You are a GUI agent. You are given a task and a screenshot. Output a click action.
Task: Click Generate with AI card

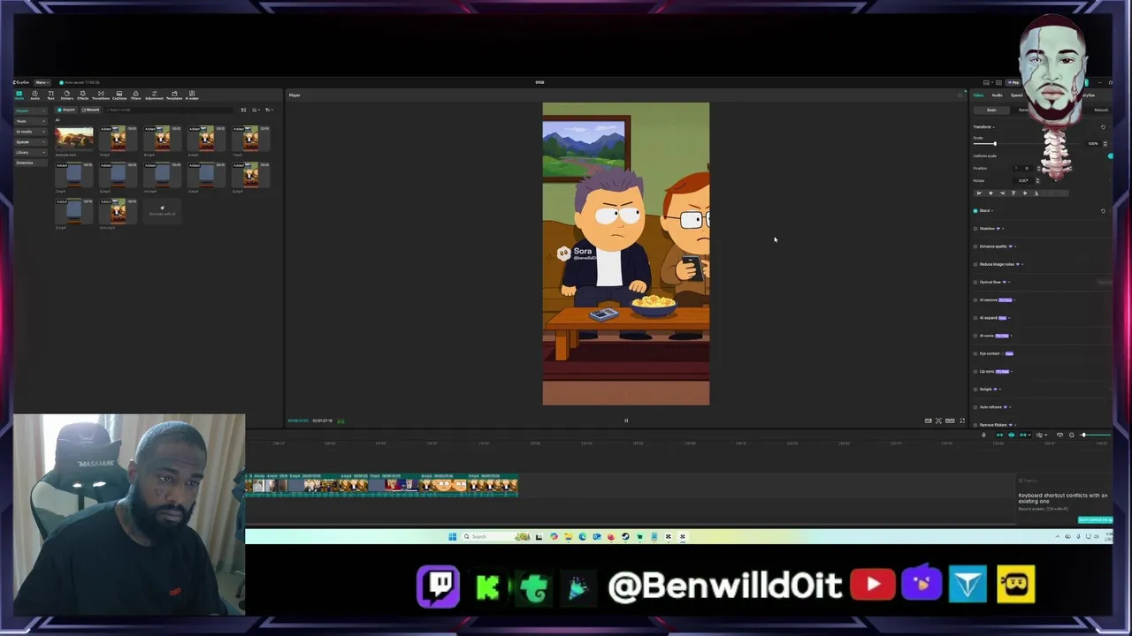[x=162, y=211]
